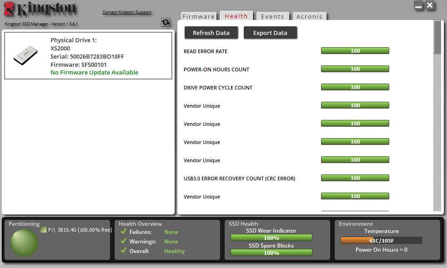Select the Physical Drive 1 label
Screen dimensions: 447x268
[74, 40]
